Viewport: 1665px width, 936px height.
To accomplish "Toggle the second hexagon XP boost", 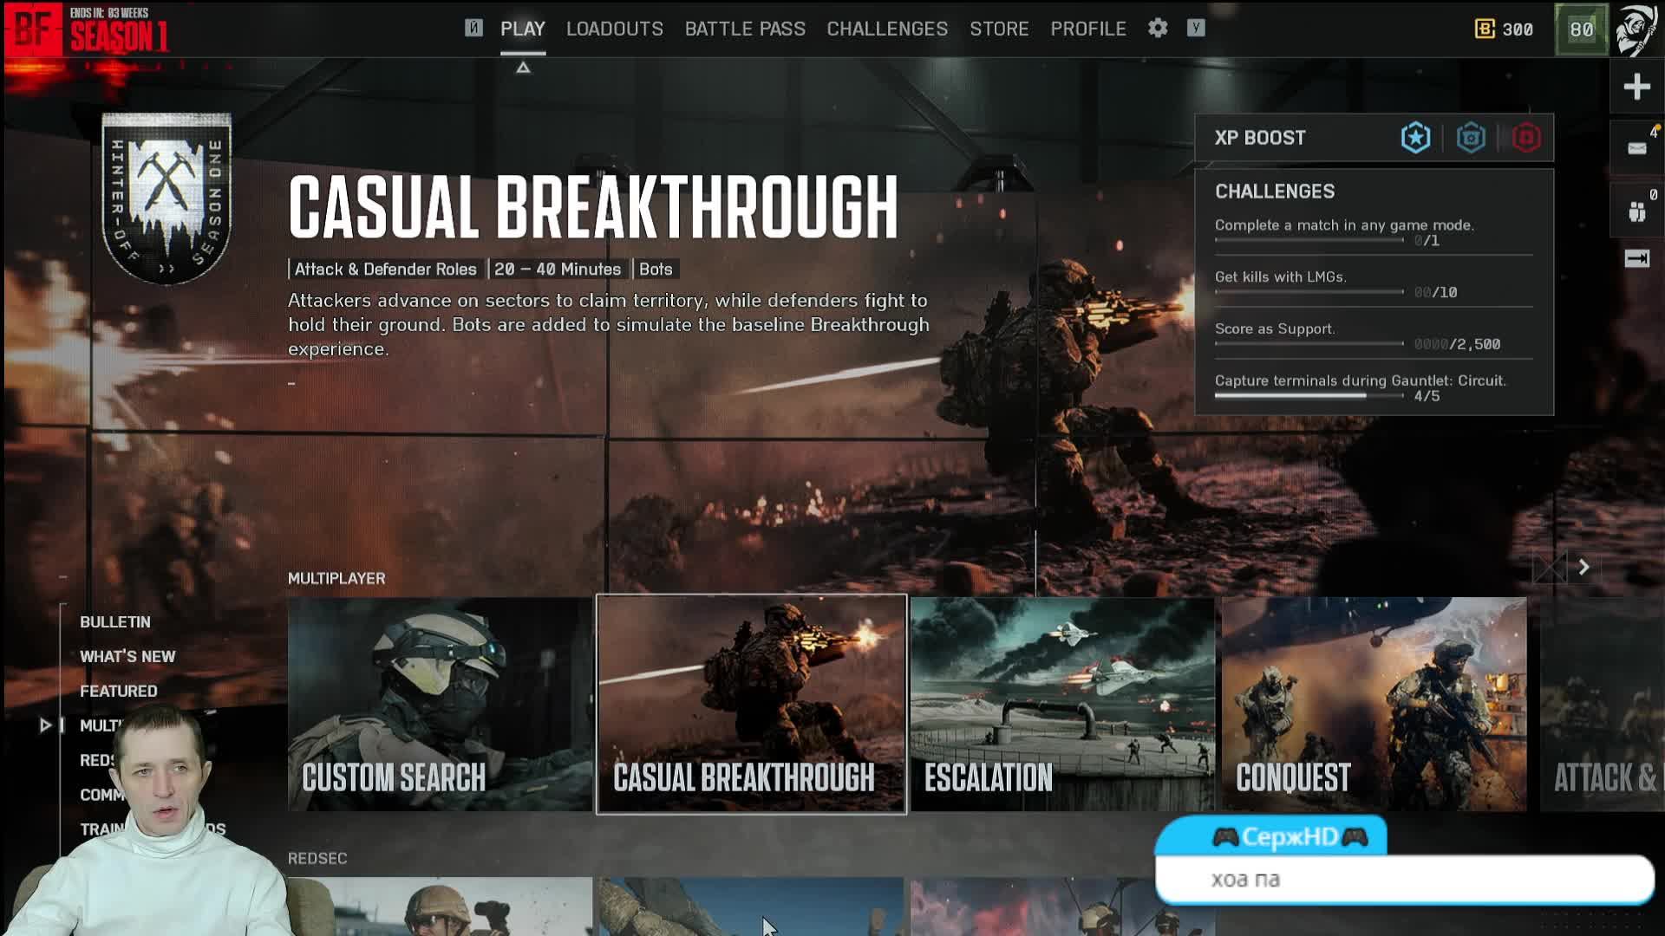I will (x=1471, y=138).
